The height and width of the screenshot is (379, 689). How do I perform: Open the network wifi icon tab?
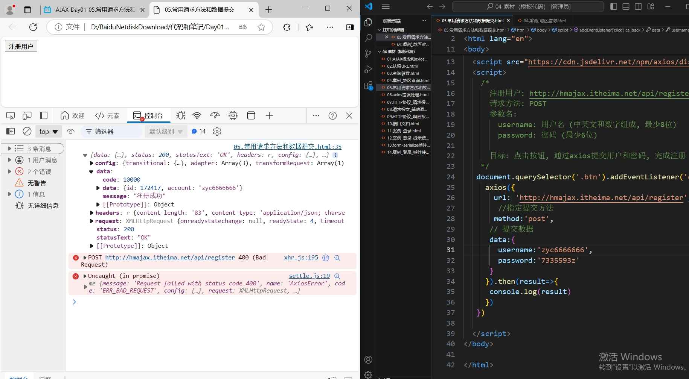tap(197, 116)
